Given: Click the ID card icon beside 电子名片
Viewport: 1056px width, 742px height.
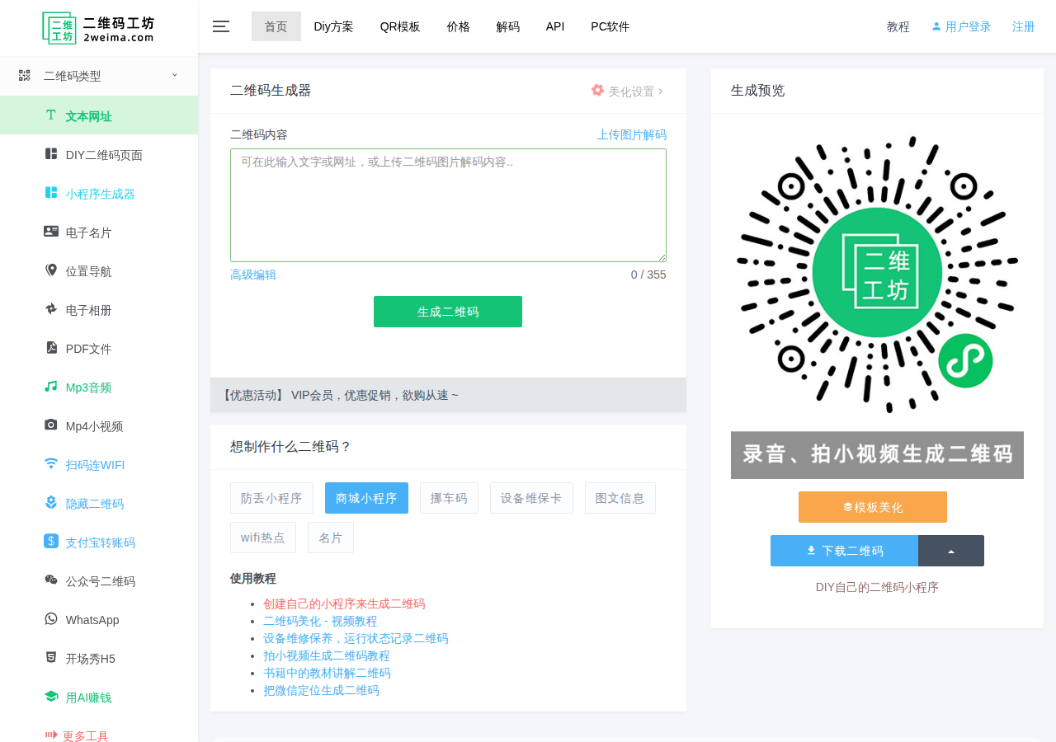Looking at the screenshot, I should tap(51, 232).
